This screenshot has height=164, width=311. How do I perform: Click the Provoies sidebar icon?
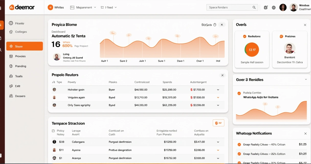(11, 56)
